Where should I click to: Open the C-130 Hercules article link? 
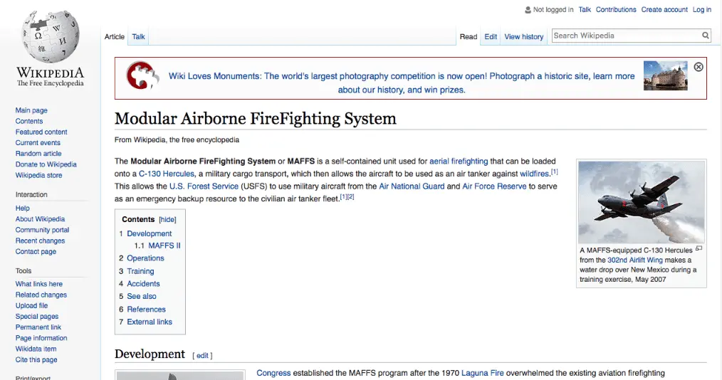[x=167, y=174]
